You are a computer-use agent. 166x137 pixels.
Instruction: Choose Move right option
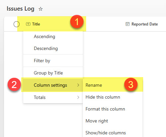point(113,121)
